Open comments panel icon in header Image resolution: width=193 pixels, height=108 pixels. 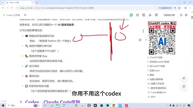(x=181, y=15)
